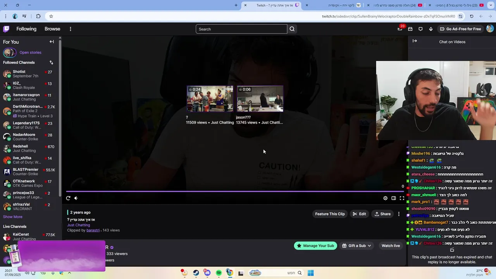The width and height of the screenshot is (496, 279).
Task: Open DarthMicrotransaction channel in sidebar
Action: [29, 111]
